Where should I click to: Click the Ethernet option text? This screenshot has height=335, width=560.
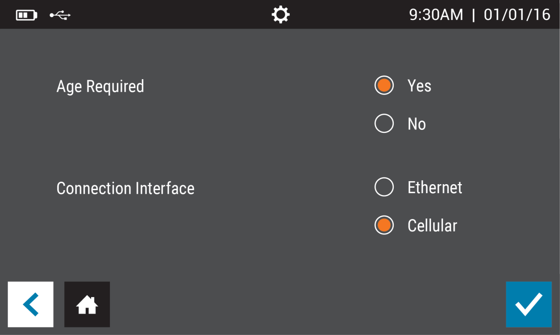435,188
